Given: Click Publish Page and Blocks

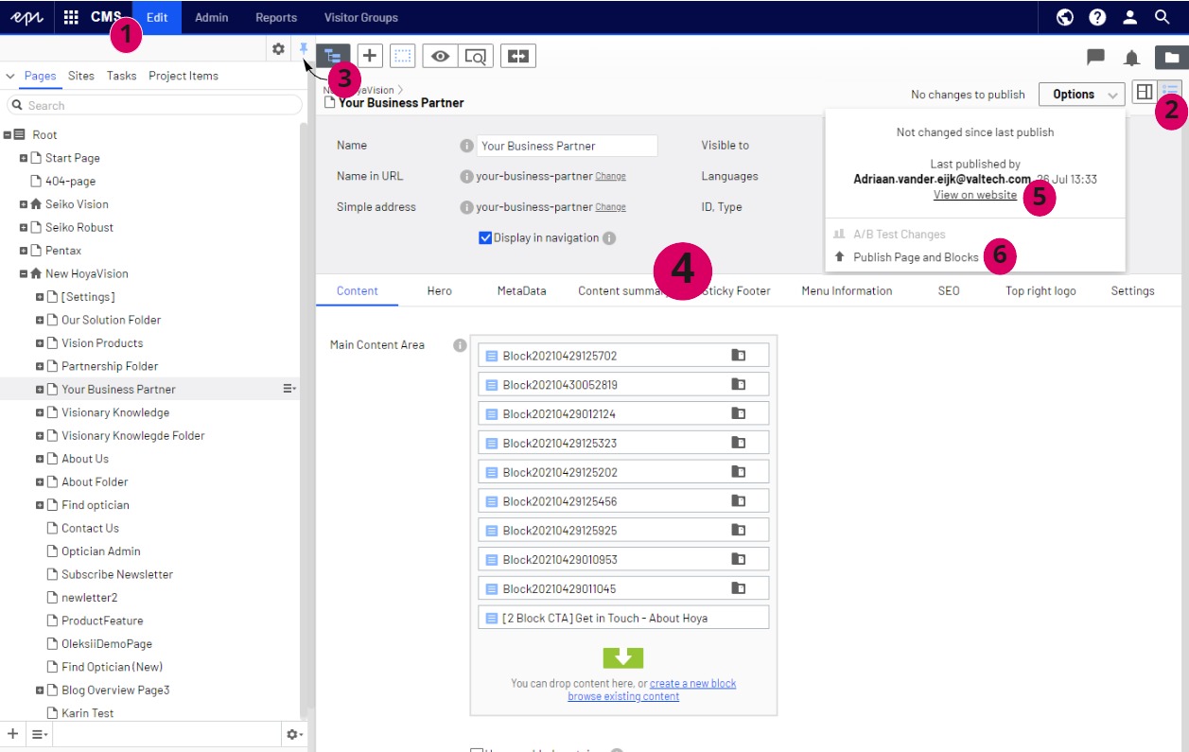Looking at the screenshot, I should tap(915, 257).
